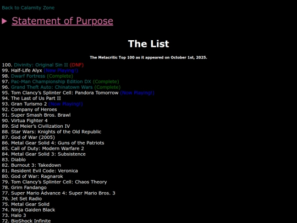Screen dimensions: 297x223
Task: Click 'Splinter Cell: Chaos Theory' entry
Action: (59, 182)
